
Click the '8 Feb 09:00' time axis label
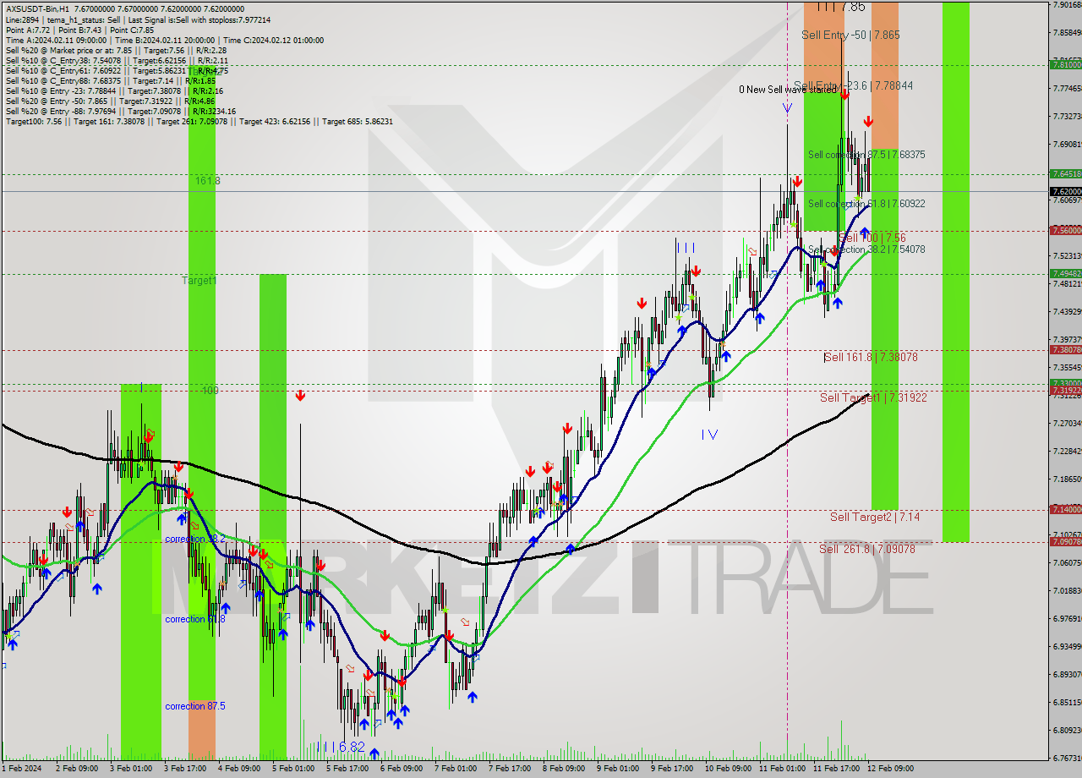click(x=566, y=769)
